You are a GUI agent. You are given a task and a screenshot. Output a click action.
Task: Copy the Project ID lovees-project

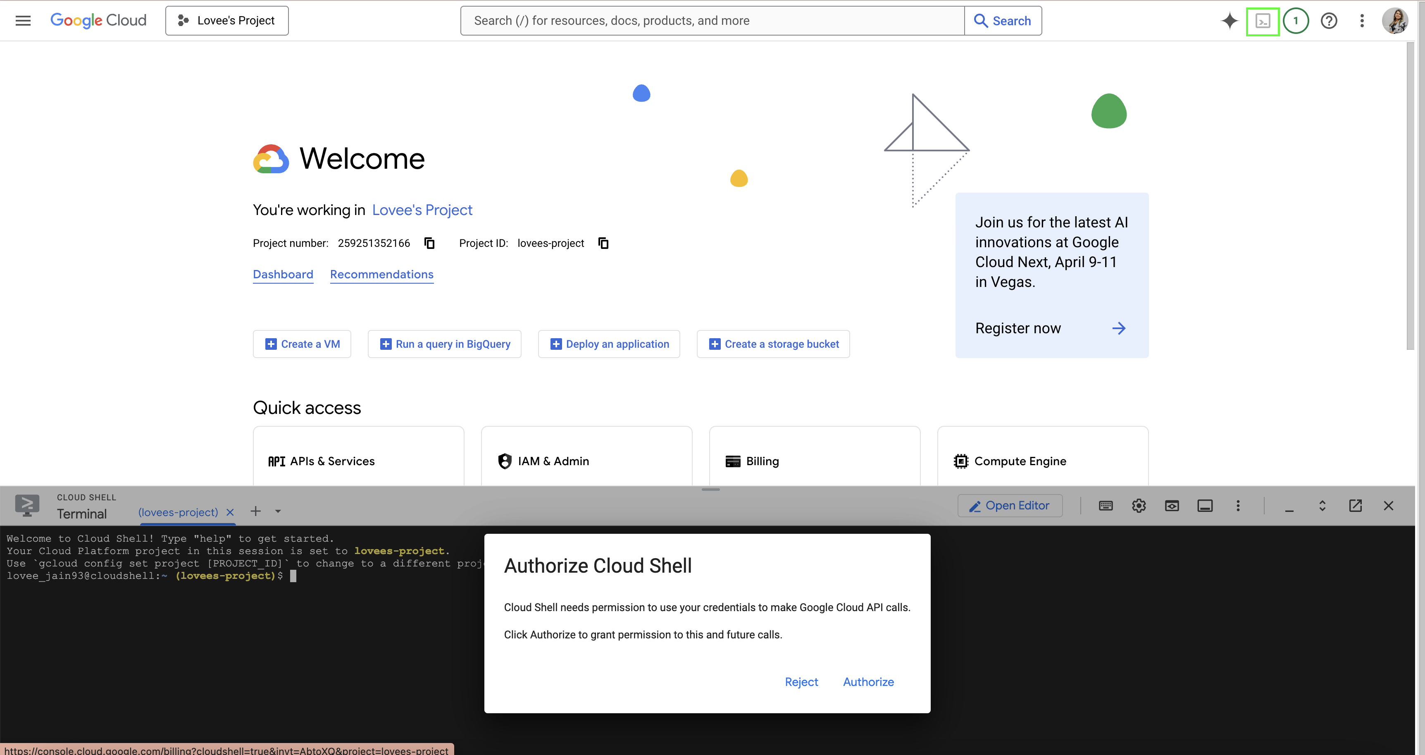(603, 243)
